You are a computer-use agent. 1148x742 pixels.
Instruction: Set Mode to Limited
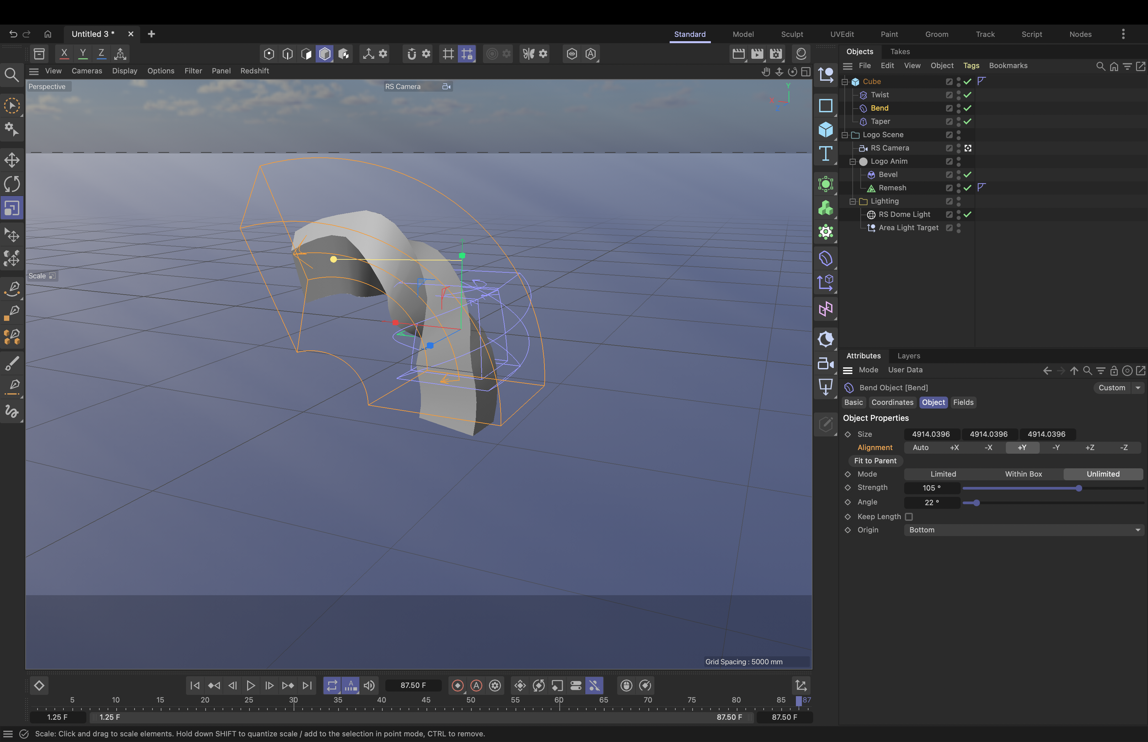tap(943, 474)
